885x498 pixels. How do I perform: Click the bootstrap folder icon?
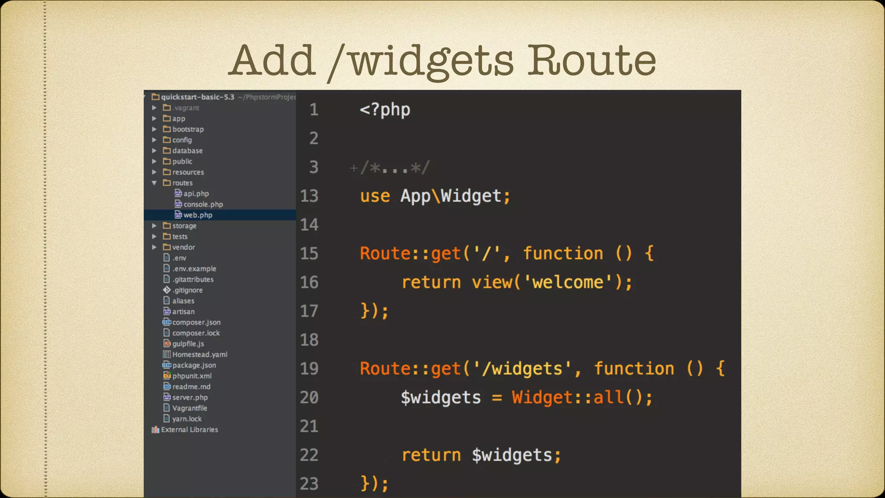[x=167, y=129]
